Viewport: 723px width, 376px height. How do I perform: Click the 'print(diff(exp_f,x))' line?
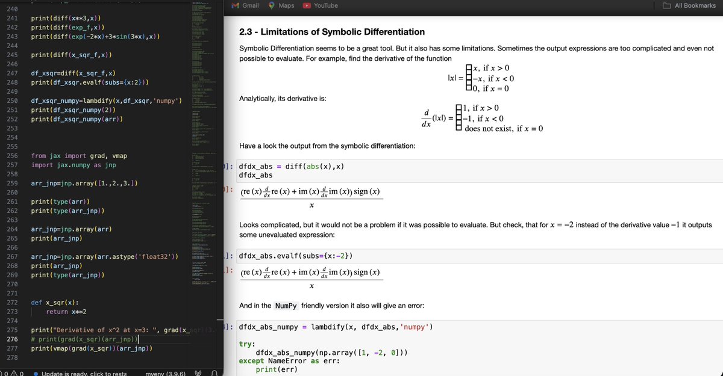[x=68, y=28]
